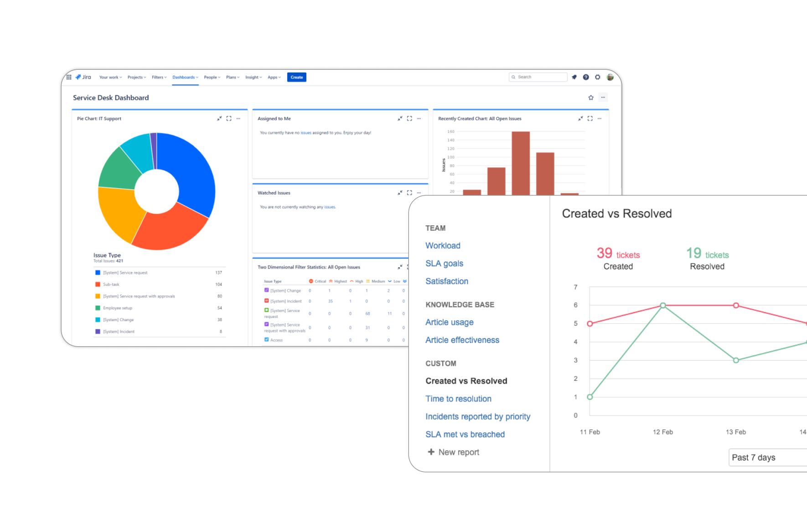The width and height of the screenshot is (807, 520).
Task: Click the Access row in statistics table
Action: [335, 340]
